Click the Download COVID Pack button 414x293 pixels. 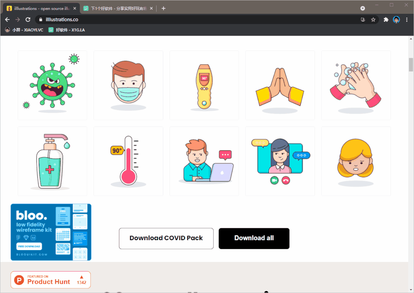(x=166, y=239)
